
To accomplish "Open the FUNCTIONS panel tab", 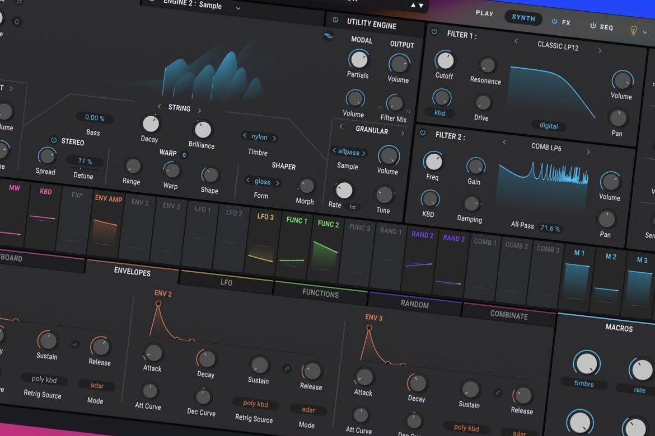I will (321, 293).
